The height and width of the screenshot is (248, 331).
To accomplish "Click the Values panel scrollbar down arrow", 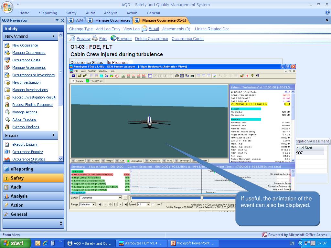I will (x=293, y=160).
